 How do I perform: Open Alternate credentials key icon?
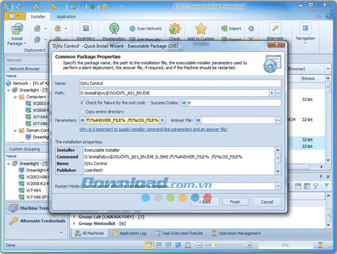point(275,28)
